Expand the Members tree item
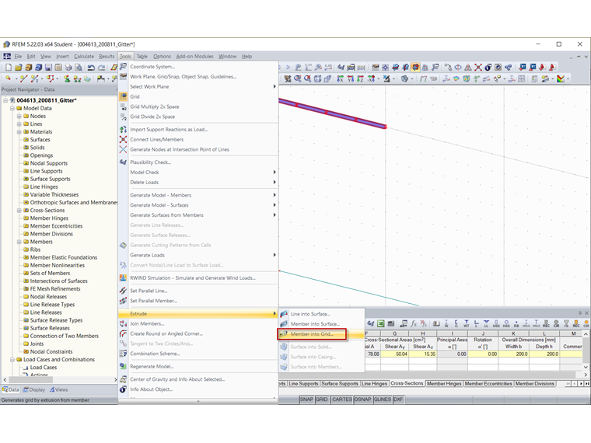591x443 pixels. coord(19,242)
